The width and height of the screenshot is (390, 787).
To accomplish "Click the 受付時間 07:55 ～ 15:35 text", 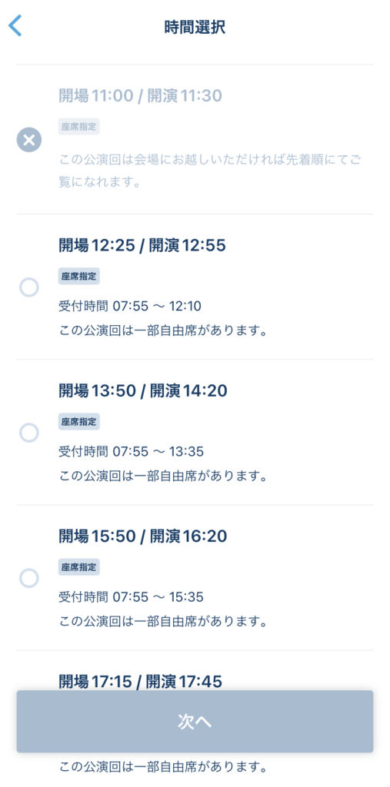I will 131,597.
